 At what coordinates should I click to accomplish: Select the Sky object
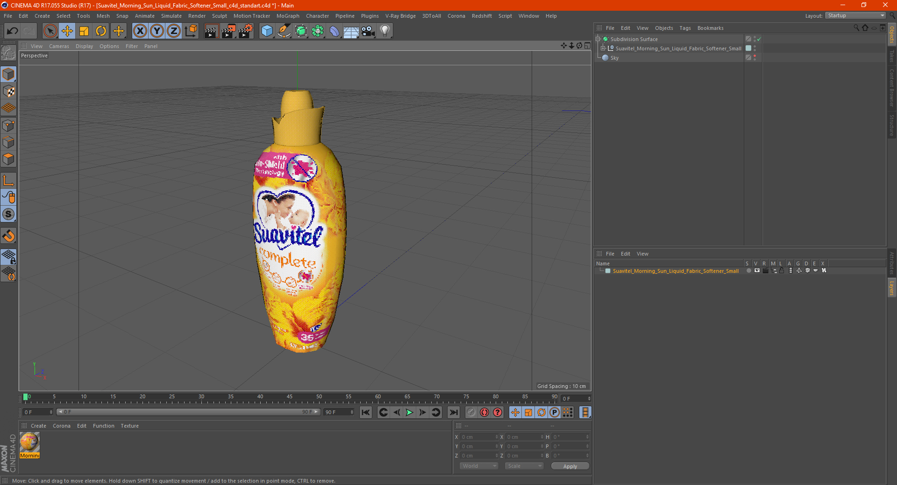614,58
